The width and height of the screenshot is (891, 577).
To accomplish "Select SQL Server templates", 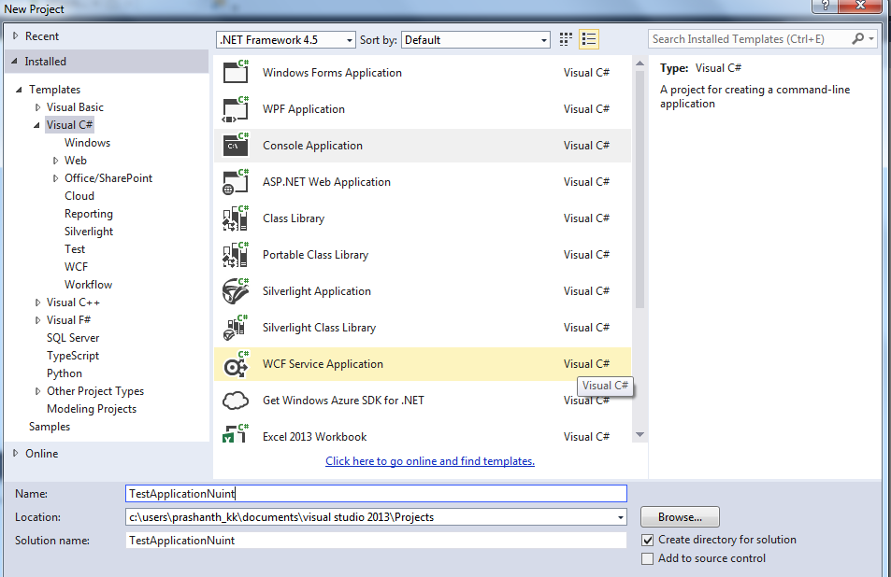I will 73,338.
